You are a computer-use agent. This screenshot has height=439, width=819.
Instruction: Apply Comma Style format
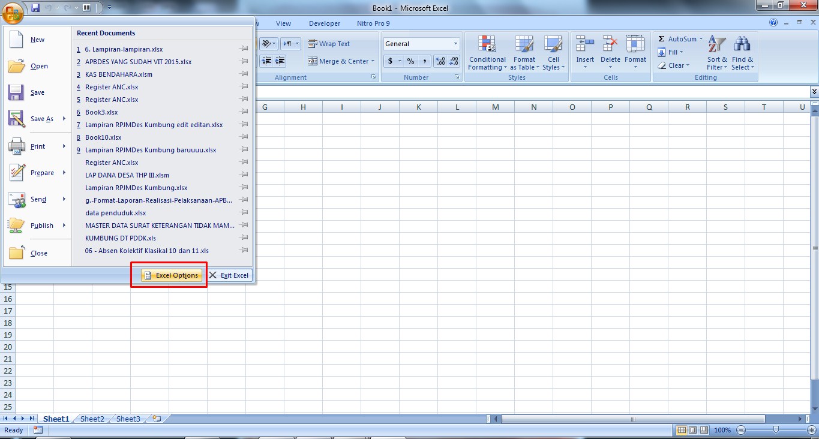pos(425,61)
